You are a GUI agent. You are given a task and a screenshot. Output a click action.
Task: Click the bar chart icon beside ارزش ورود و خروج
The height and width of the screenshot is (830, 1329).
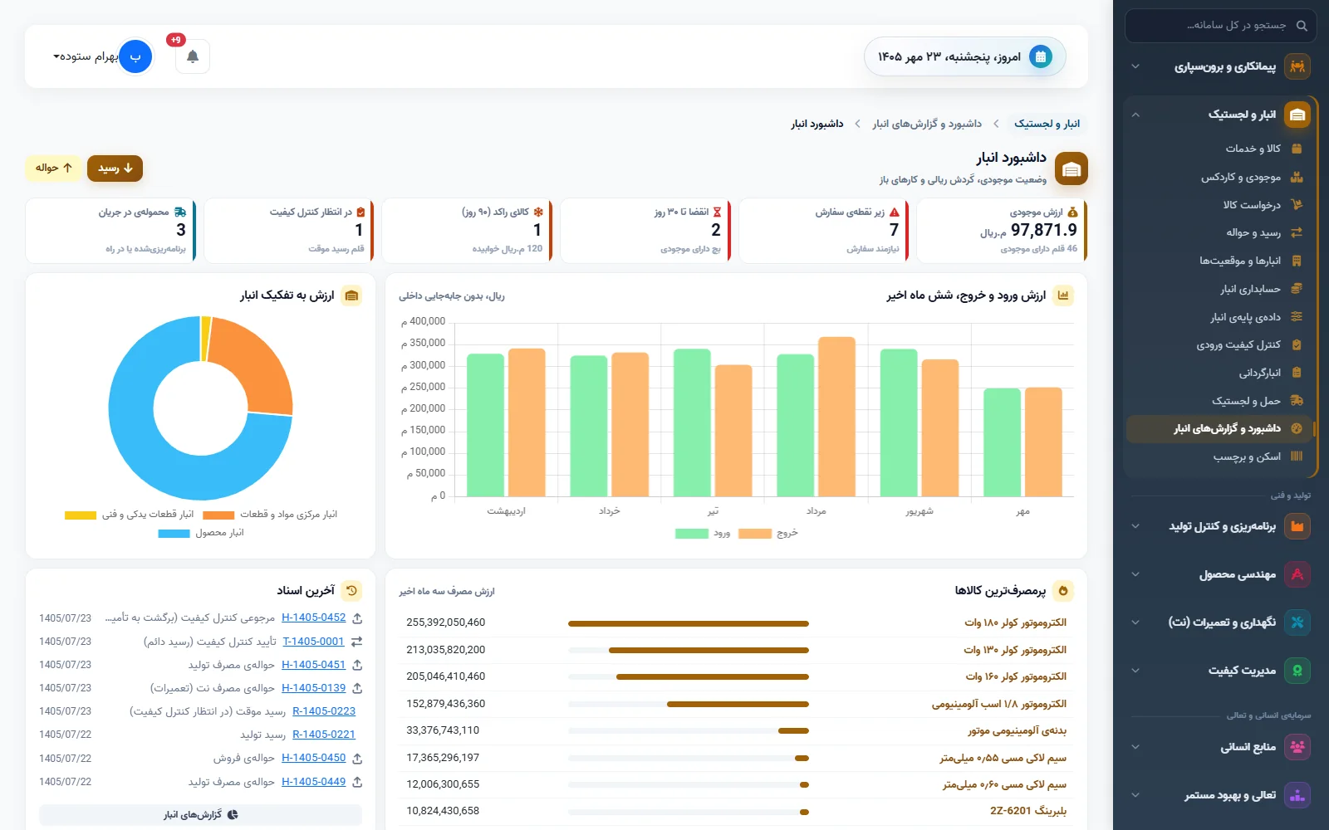click(x=1063, y=295)
